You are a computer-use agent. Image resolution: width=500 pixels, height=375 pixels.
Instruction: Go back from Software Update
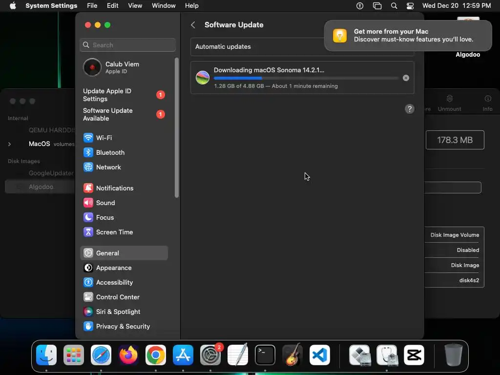coord(193,25)
